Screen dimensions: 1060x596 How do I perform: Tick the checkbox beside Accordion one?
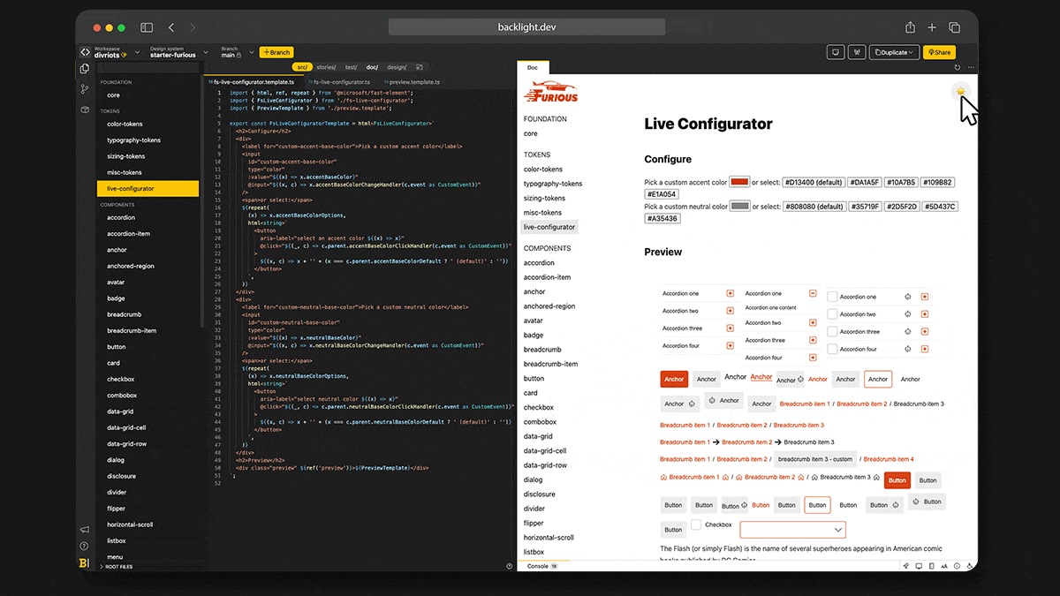[x=832, y=297]
